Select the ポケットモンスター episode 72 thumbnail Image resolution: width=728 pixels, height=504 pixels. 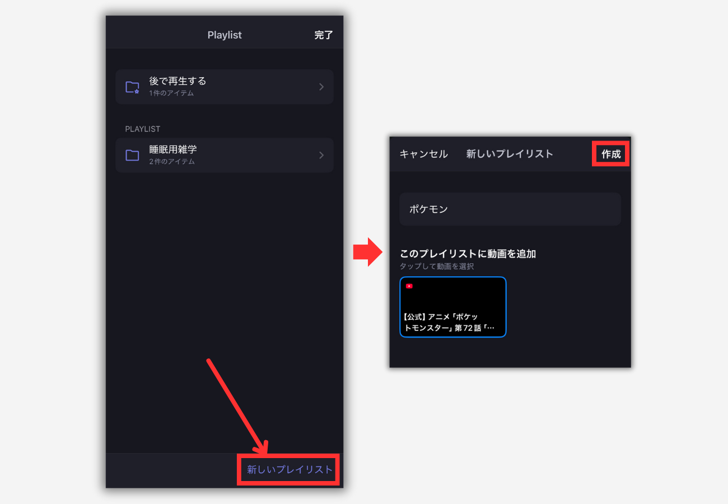point(452,307)
